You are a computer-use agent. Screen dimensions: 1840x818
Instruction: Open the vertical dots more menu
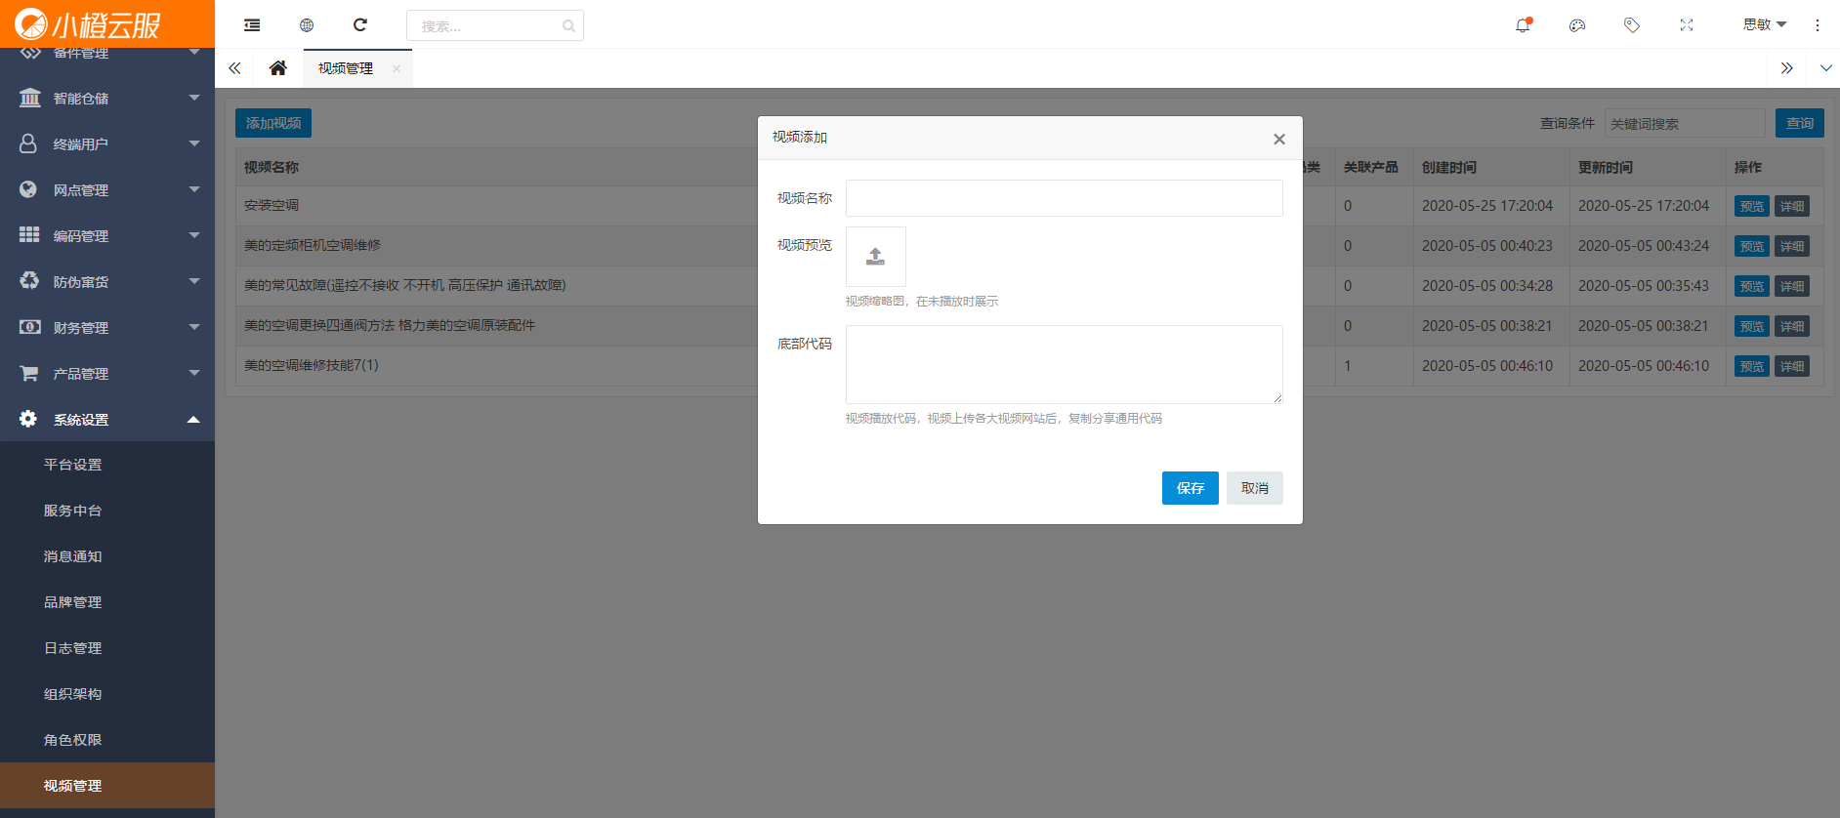[1818, 25]
